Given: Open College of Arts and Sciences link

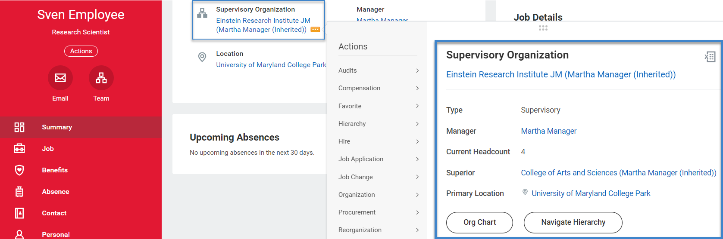Looking at the screenshot, I should 619,173.
